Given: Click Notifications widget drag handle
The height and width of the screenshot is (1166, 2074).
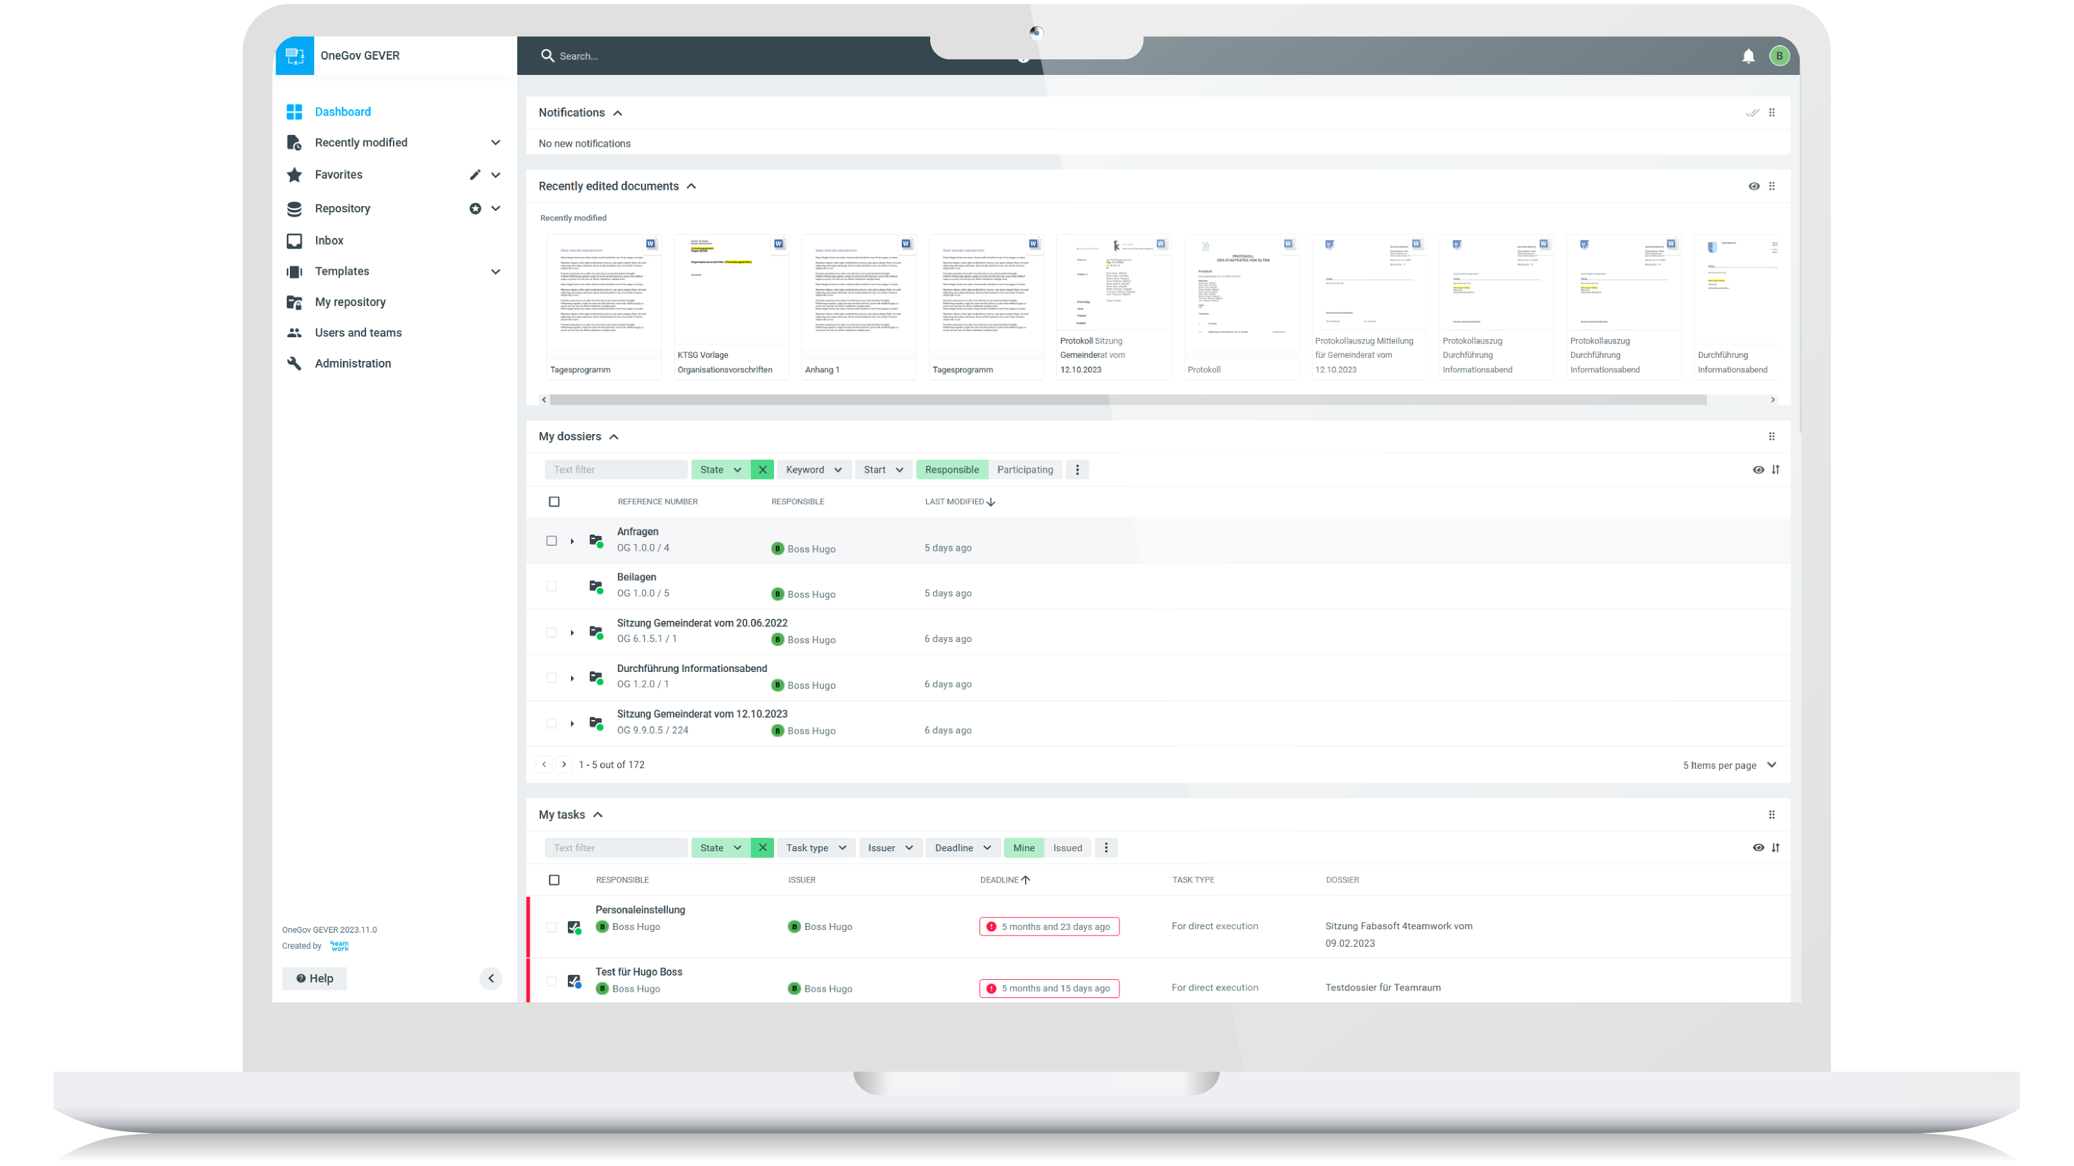Looking at the screenshot, I should coord(1771,112).
